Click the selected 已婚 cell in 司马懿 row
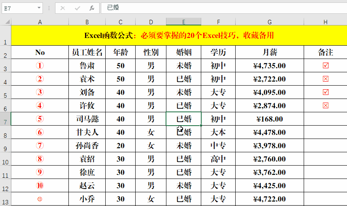Viewport: 347px width, 206px height. click(x=184, y=119)
